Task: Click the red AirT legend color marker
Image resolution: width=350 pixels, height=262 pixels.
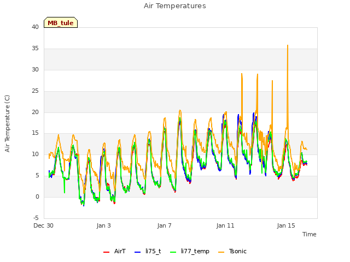Action: pos(106,252)
